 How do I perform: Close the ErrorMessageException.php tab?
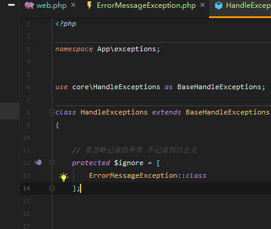point(202,5)
